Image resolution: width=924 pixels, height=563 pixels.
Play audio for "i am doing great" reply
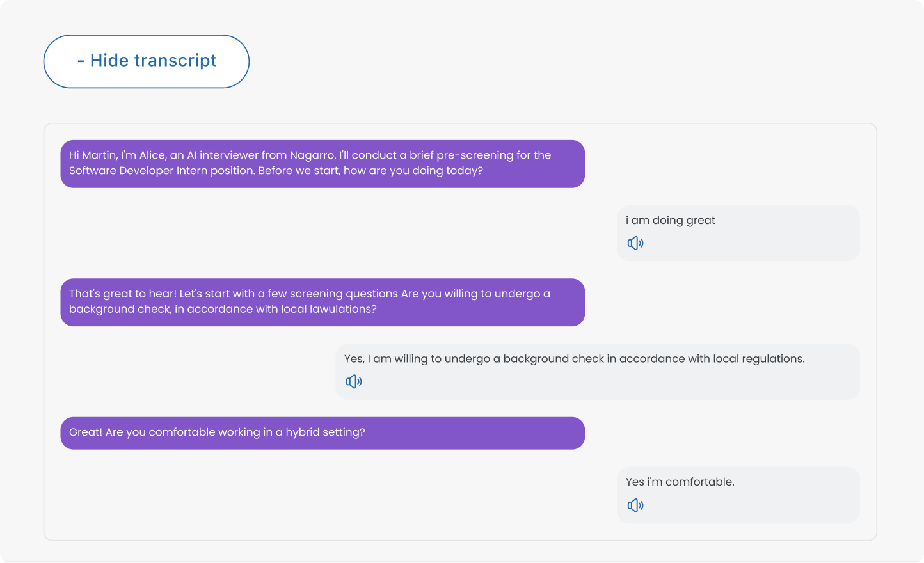[x=635, y=243]
